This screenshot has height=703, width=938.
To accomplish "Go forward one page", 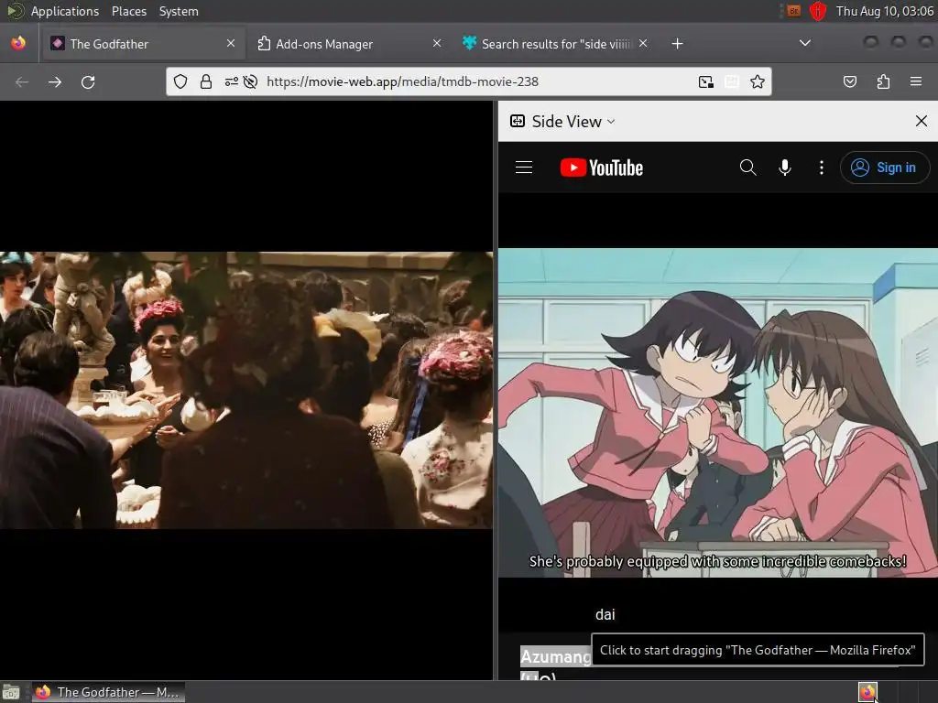I will pyautogui.click(x=55, y=81).
